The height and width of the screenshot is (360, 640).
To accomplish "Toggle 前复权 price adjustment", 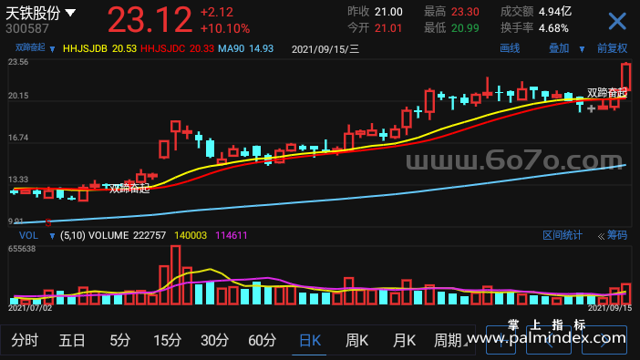I will point(612,48).
